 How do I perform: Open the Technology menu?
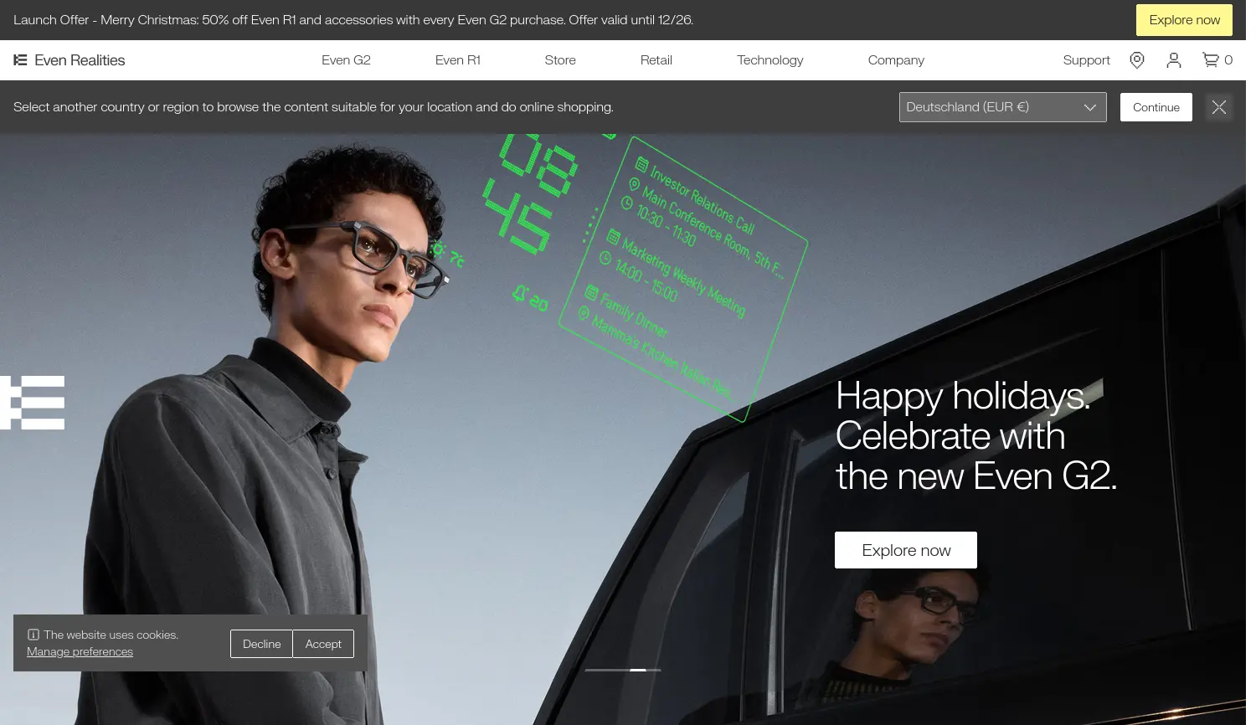pos(770,59)
